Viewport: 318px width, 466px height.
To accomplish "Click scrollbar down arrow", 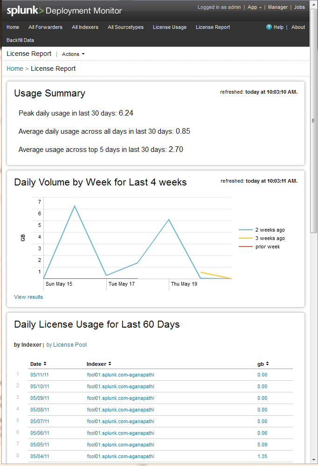I will coord(313,460).
